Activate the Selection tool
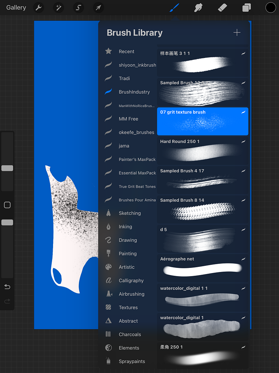 pyautogui.click(x=78, y=8)
